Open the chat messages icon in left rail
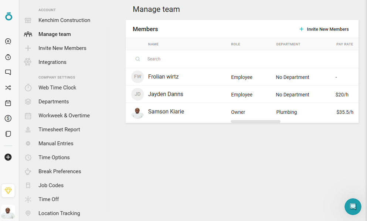The width and height of the screenshot is (367, 221). 8,72
